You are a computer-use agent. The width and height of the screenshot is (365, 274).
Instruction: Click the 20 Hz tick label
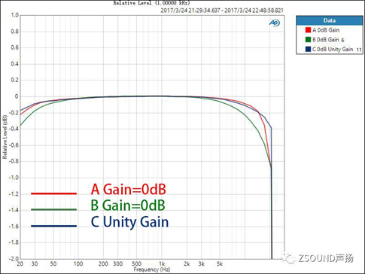point(20,264)
